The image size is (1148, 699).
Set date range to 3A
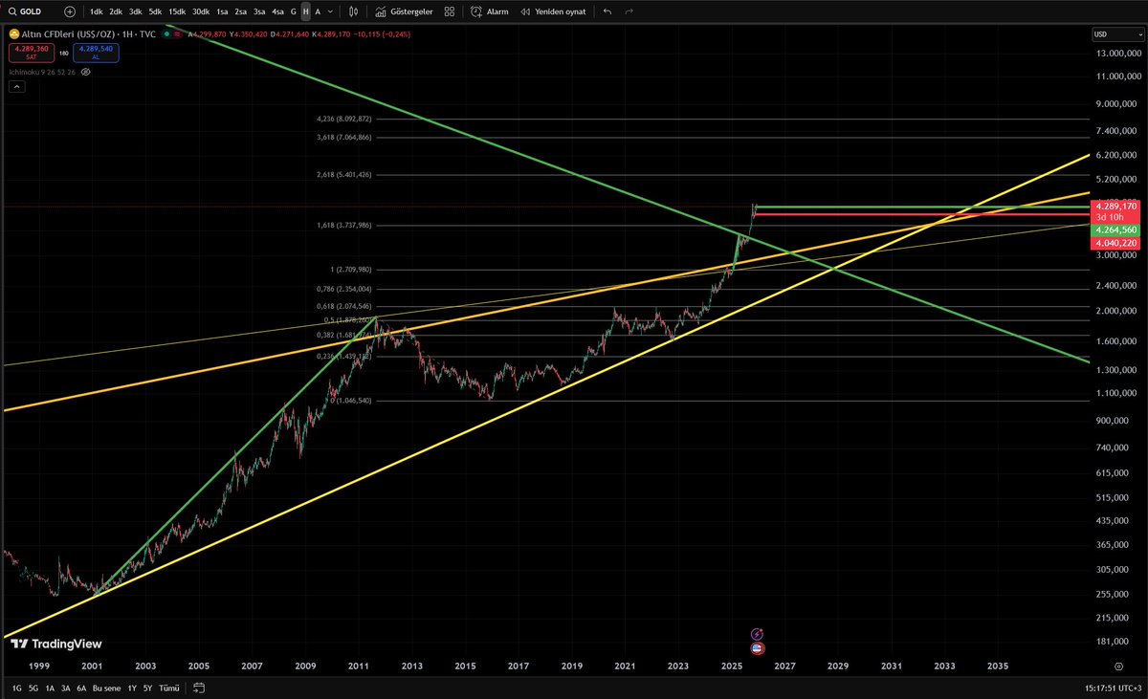[x=66, y=688]
